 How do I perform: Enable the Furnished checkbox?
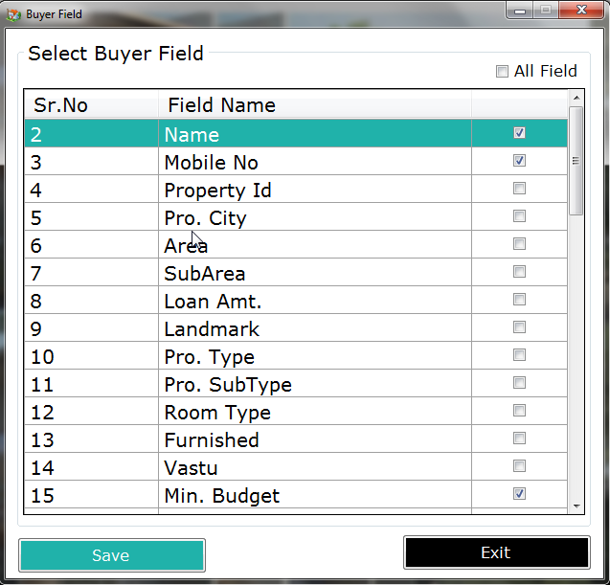pyautogui.click(x=519, y=439)
